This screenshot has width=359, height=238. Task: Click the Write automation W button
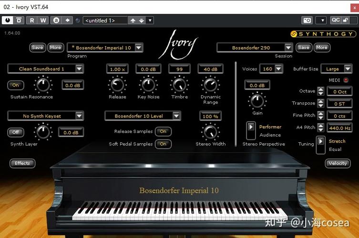pos(43,20)
